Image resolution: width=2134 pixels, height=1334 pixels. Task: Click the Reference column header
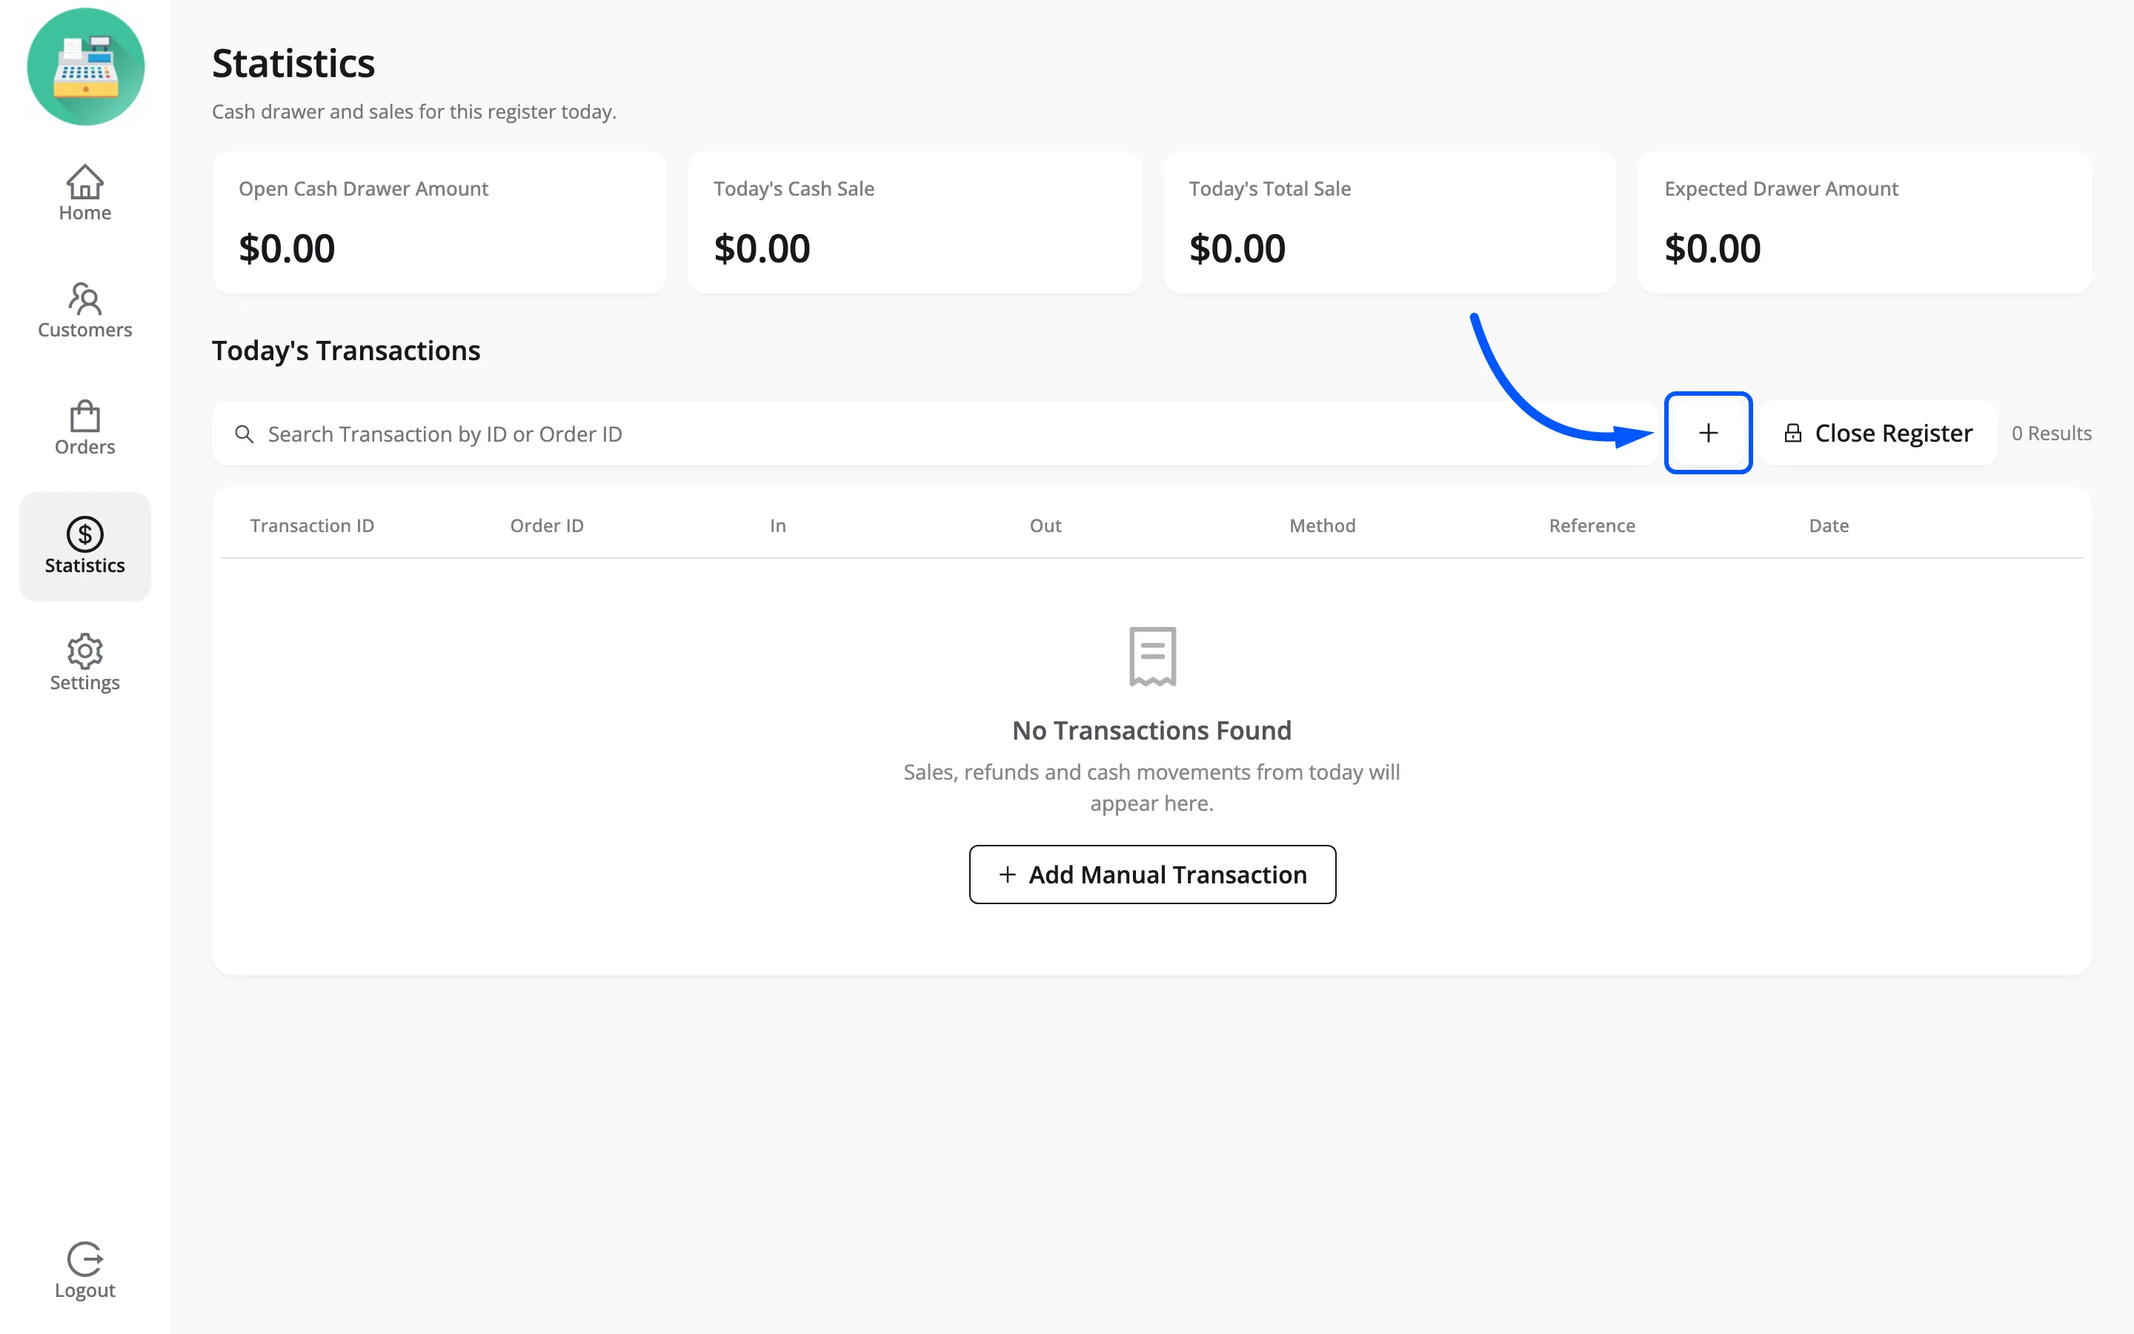point(1592,526)
